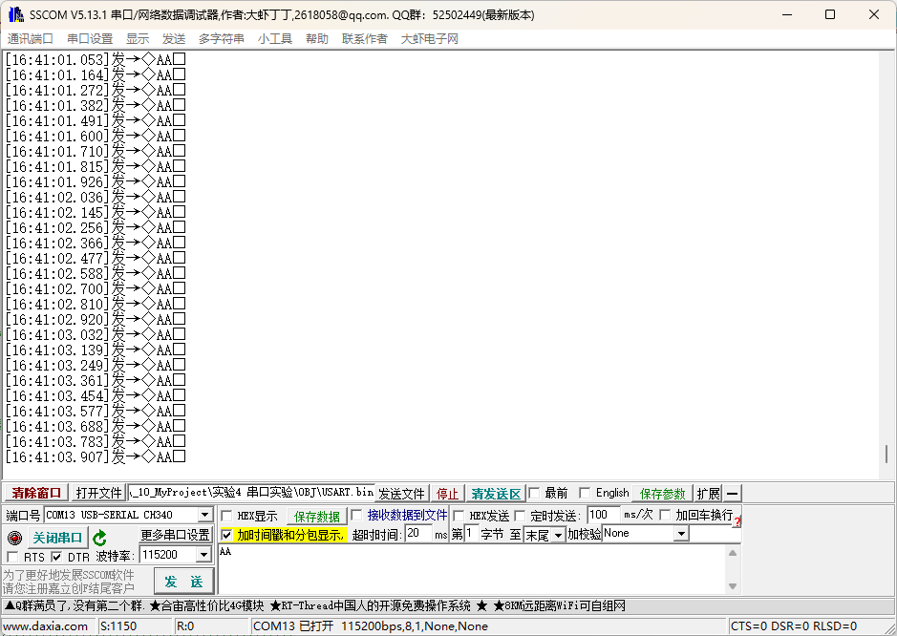
Task: Open the 端口号 COM13 port dropdown
Action: [204, 515]
